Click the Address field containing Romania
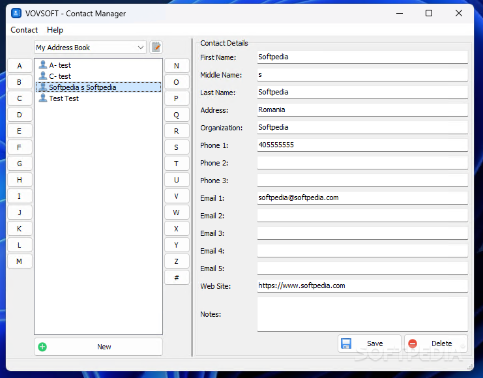Image resolution: width=483 pixels, height=378 pixels. tap(362, 109)
